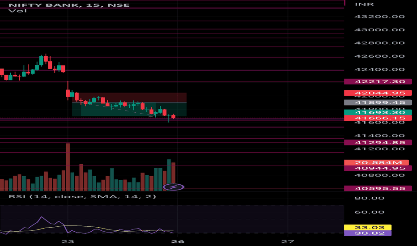Click the purple RSI line peak
Image resolution: width=417 pixels, height=246 pixels.
[42, 217]
